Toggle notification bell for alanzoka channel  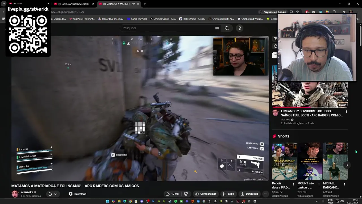(x=50, y=194)
